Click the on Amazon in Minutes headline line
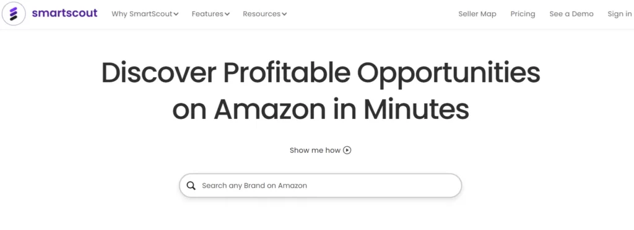This screenshot has width=634, height=230. (x=320, y=109)
